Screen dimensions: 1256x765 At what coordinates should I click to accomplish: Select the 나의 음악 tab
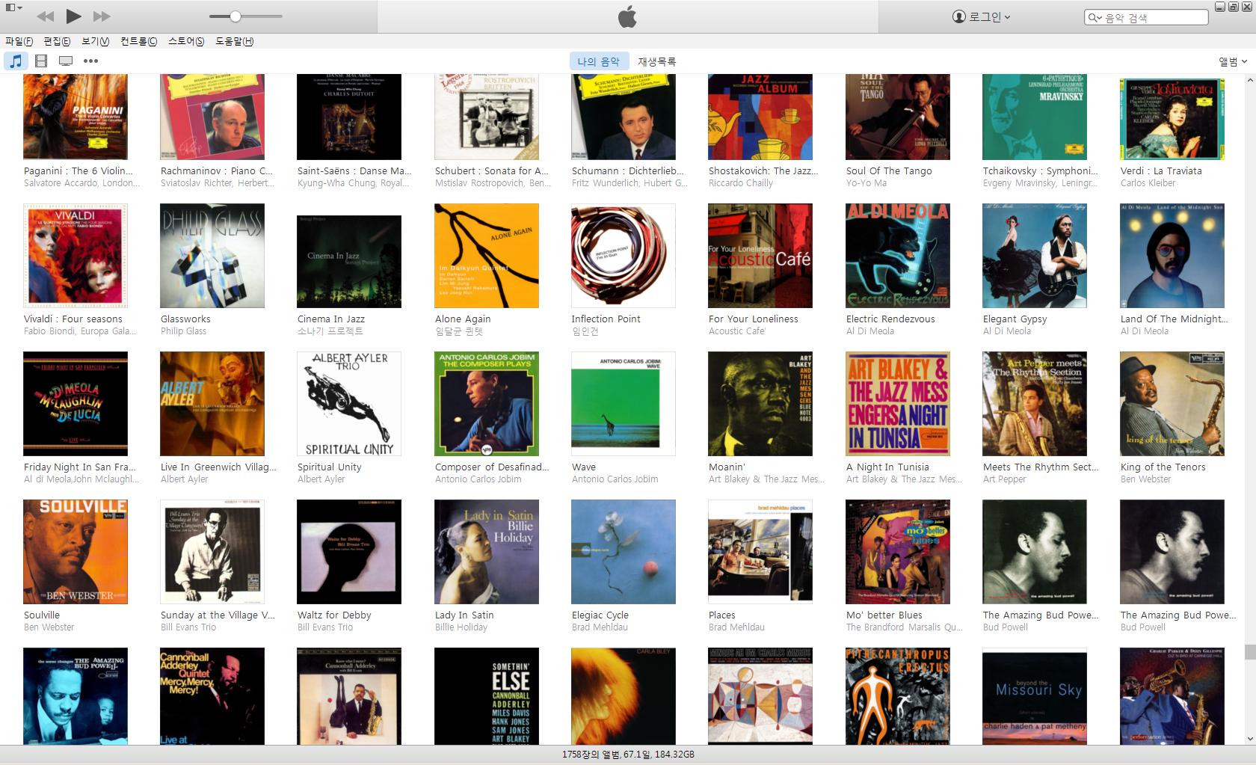click(598, 61)
